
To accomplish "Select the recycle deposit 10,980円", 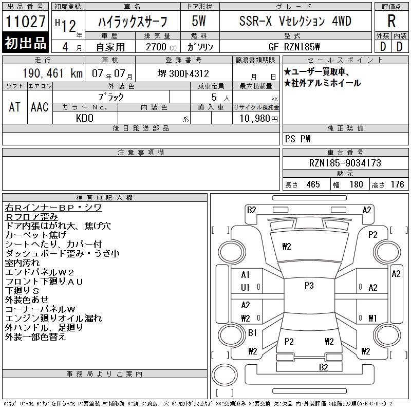I will click(x=258, y=118).
